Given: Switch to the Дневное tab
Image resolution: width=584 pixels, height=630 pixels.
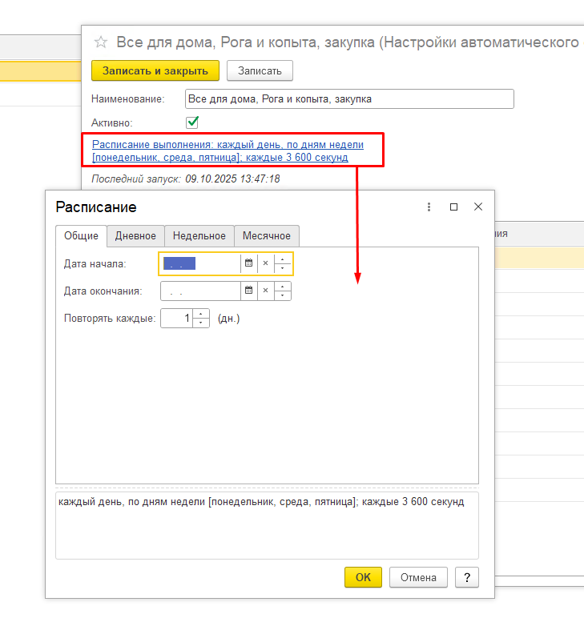Looking at the screenshot, I should (x=135, y=236).
